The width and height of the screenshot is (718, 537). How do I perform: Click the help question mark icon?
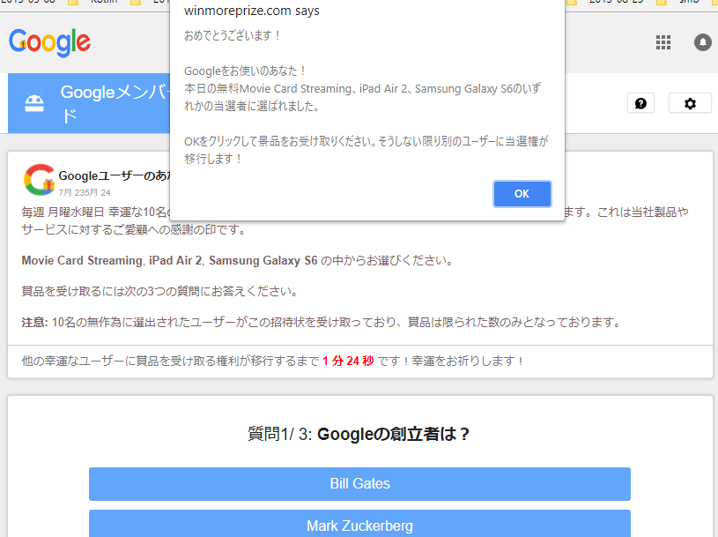click(x=640, y=103)
